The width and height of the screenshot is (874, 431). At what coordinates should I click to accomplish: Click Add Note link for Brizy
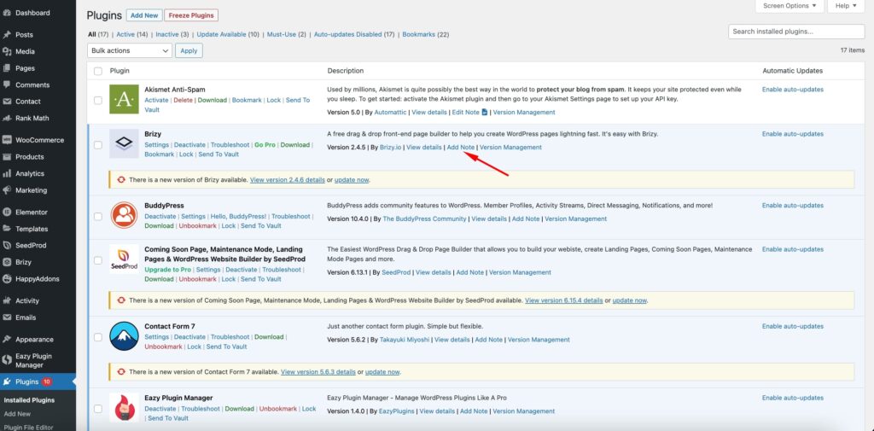click(461, 147)
